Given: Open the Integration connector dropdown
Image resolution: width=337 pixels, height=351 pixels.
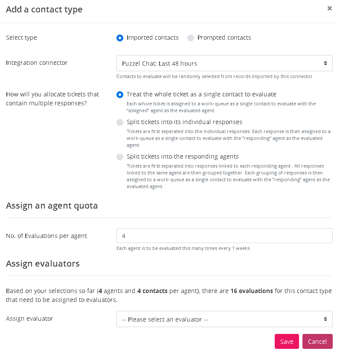Looking at the screenshot, I should coord(224,63).
